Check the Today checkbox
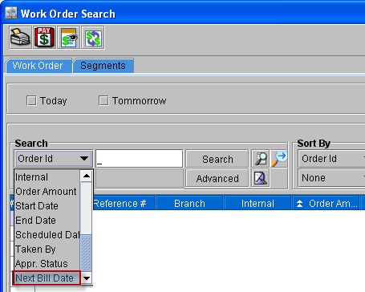This screenshot has width=365, height=292. (x=31, y=101)
